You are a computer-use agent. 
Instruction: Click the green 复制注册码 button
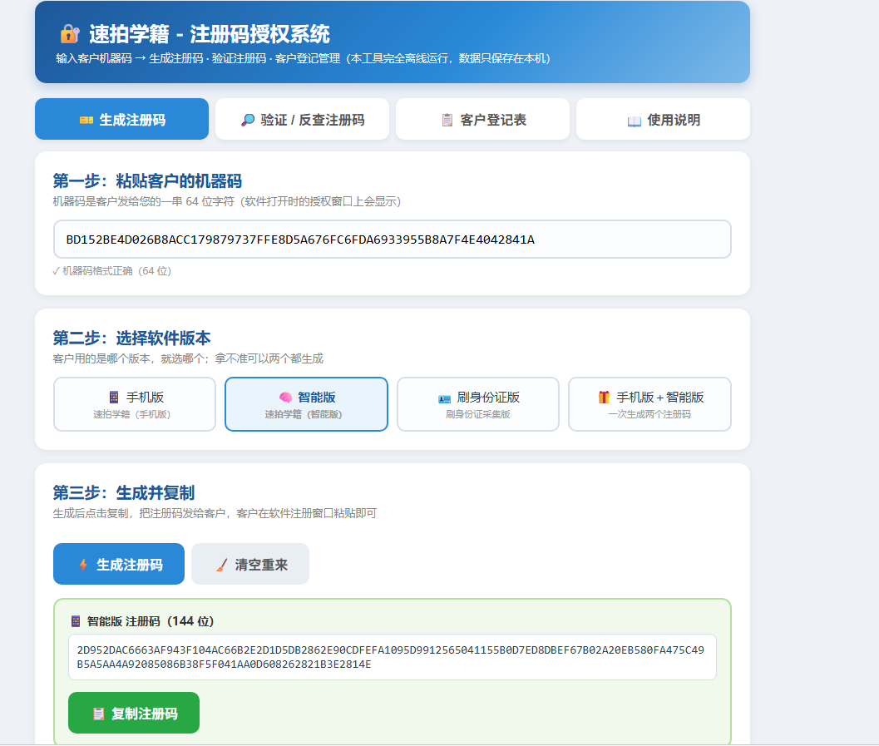pyautogui.click(x=134, y=713)
